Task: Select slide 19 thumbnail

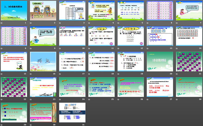Action: (131, 61)
